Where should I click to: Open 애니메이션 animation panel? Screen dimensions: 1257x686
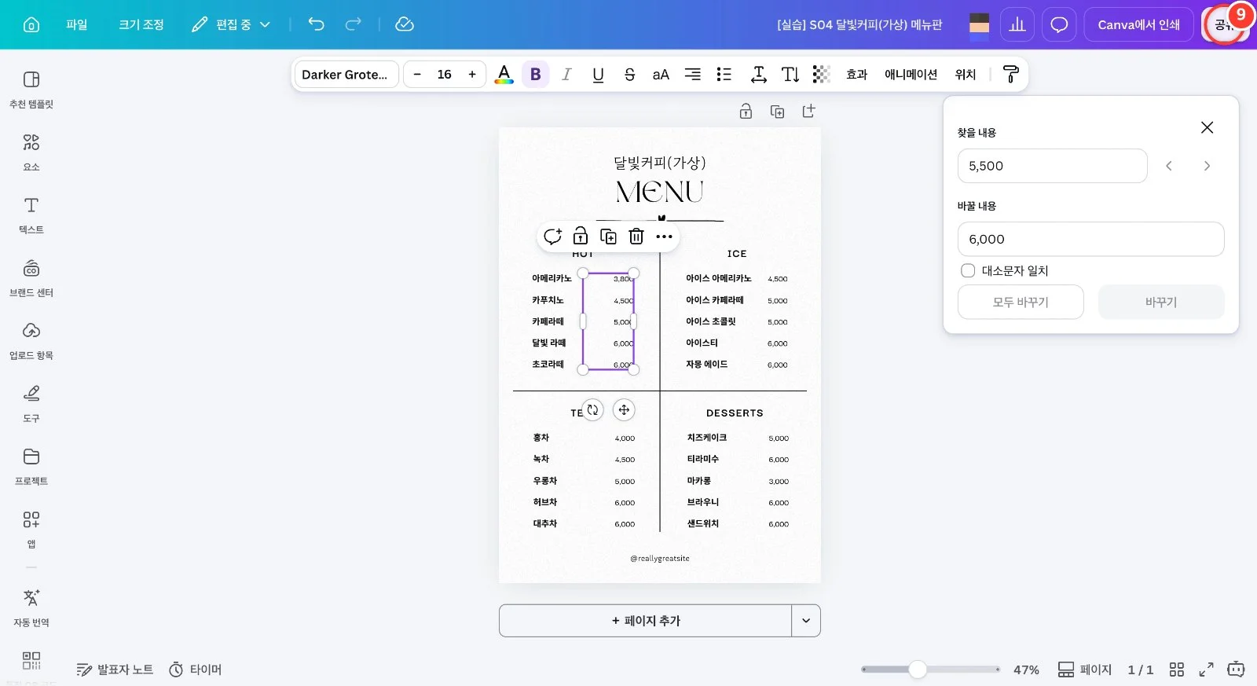pyautogui.click(x=911, y=75)
